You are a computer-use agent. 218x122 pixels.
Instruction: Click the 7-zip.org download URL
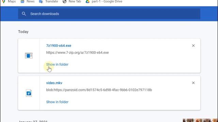click(x=77, y=53)
